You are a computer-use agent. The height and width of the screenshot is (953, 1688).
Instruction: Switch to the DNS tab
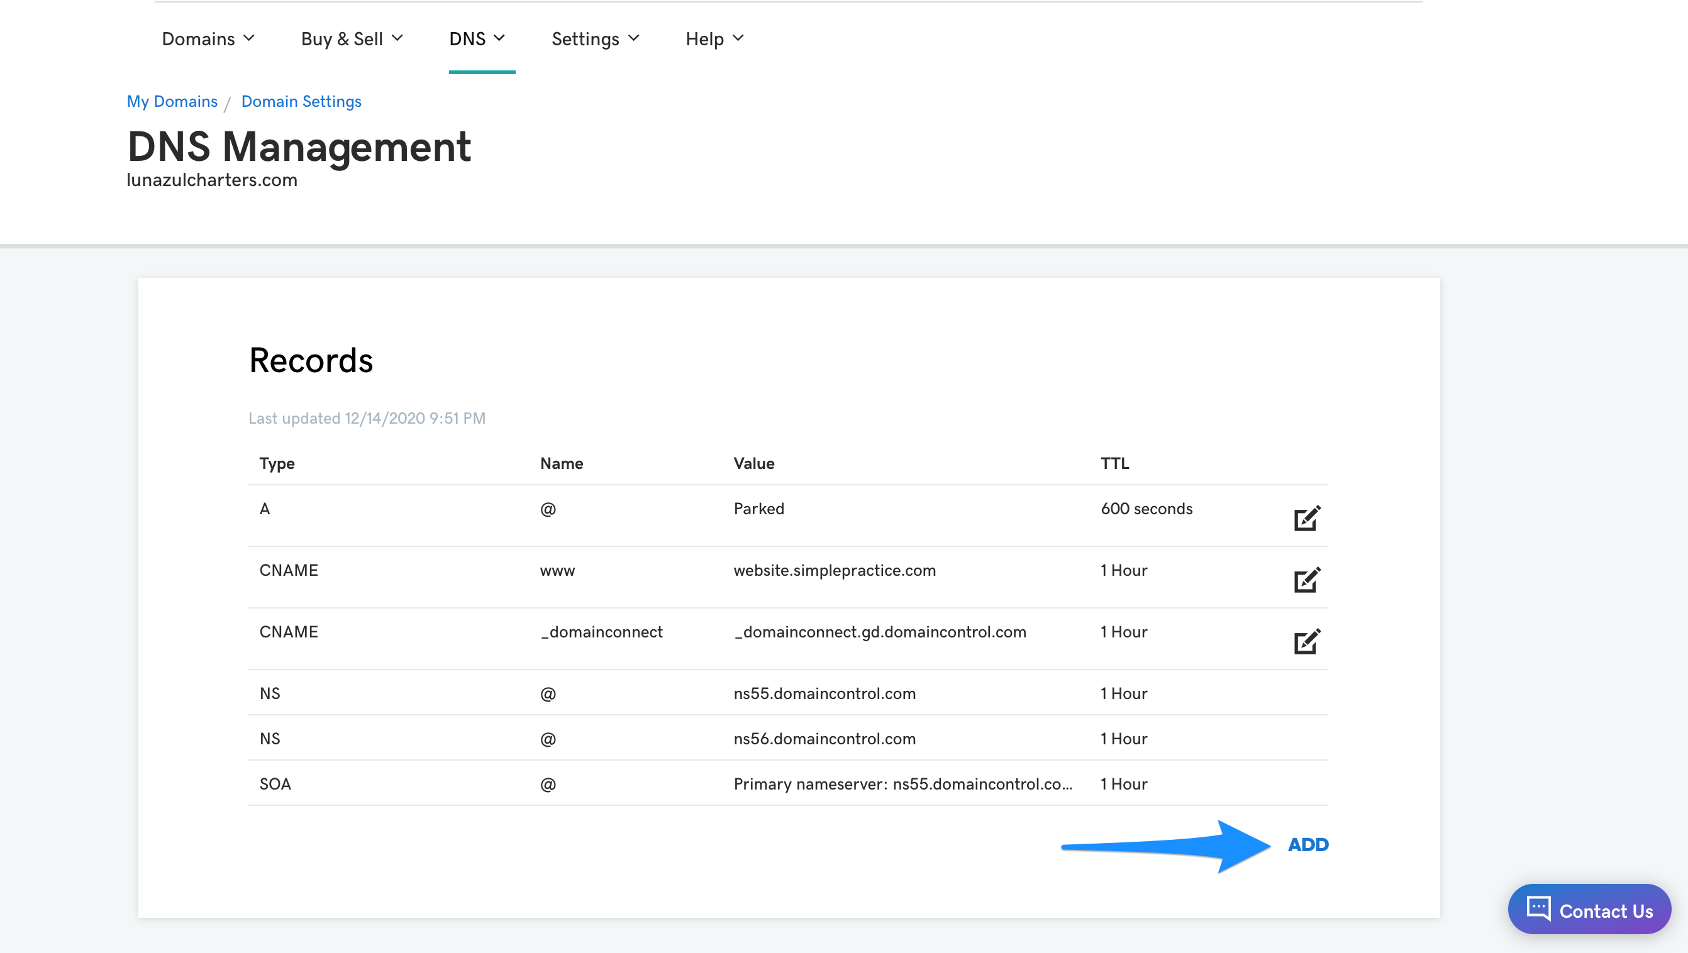[477, 38]
